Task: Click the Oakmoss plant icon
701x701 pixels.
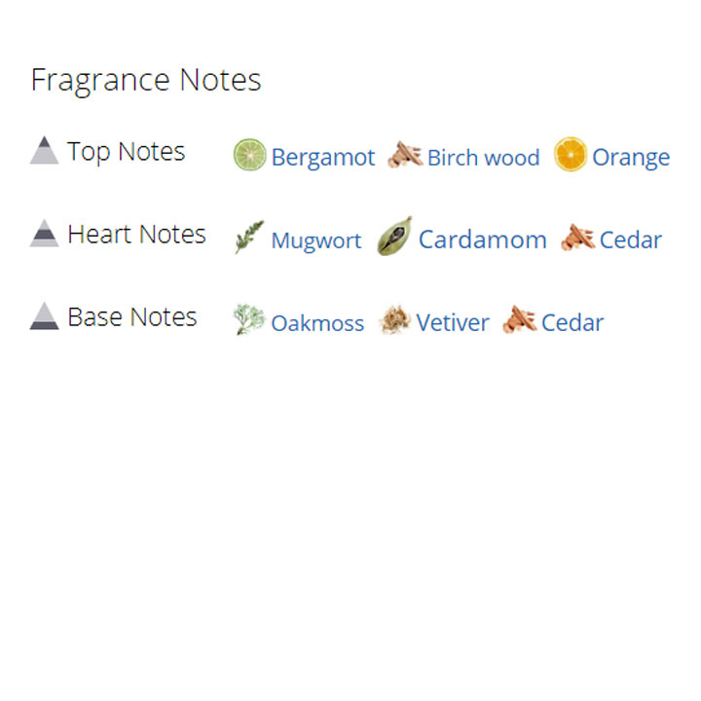Action: [x=249, y=319]
